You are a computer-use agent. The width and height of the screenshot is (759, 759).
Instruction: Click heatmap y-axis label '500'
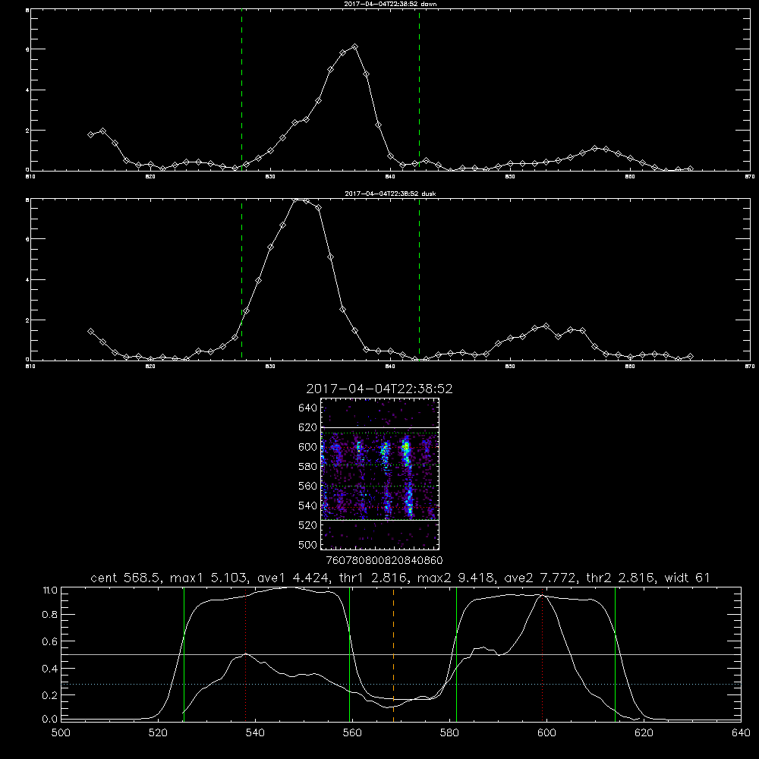click(308, 545)
